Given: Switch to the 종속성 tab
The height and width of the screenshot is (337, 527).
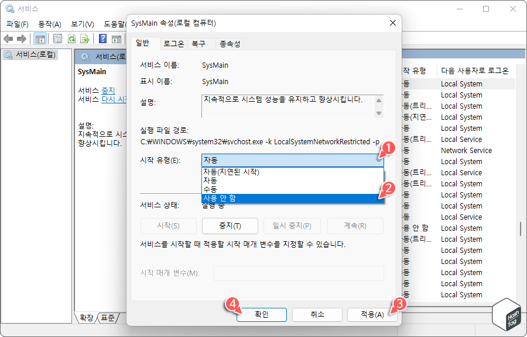Looking at the screenshot, I should click(228, 43).
